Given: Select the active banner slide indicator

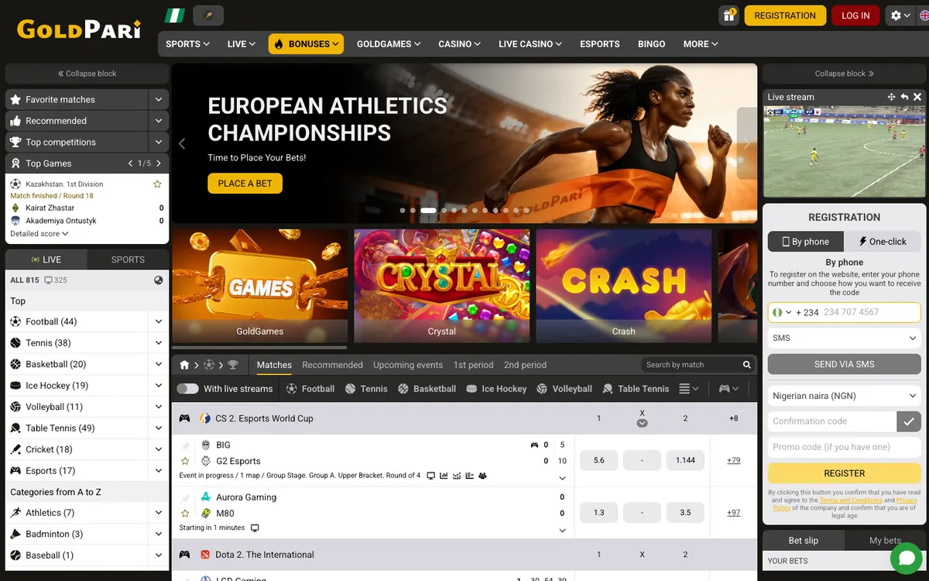Looking at the screenshot, I should (428, 210).
